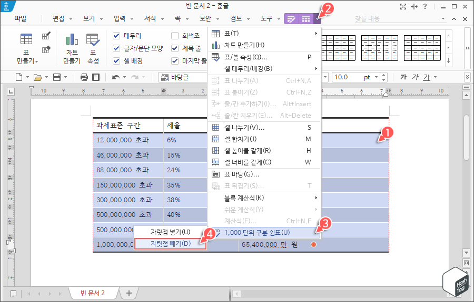The width and height of the screenshot is (474, 302).
Task: Click the open folder icon
Action: point(38,77)
